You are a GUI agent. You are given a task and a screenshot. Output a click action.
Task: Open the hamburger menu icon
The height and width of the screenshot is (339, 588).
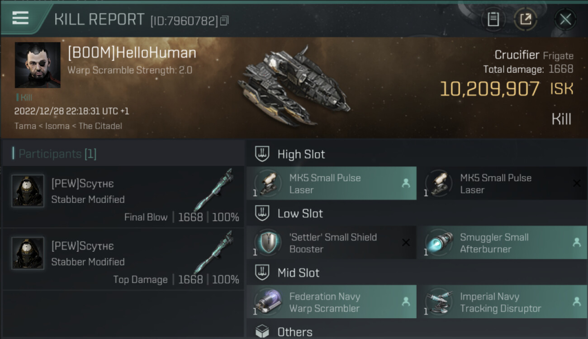pyautogui.click(x=20, y=18)
